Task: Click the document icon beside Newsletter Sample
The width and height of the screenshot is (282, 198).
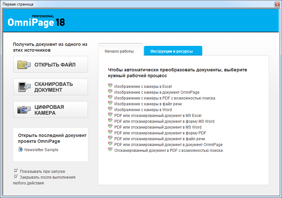Action: 21,149
